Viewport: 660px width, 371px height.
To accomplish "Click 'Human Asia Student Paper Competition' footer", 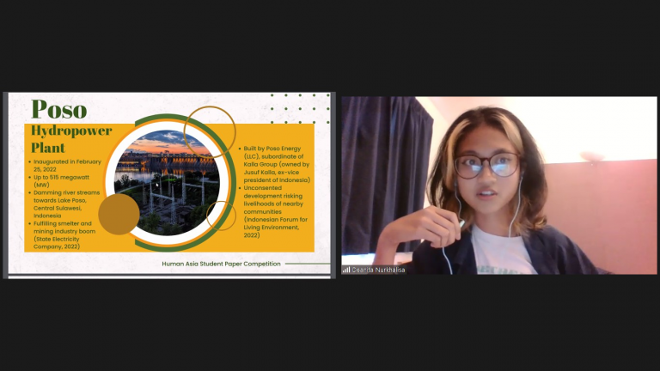I will pos(221,264).
